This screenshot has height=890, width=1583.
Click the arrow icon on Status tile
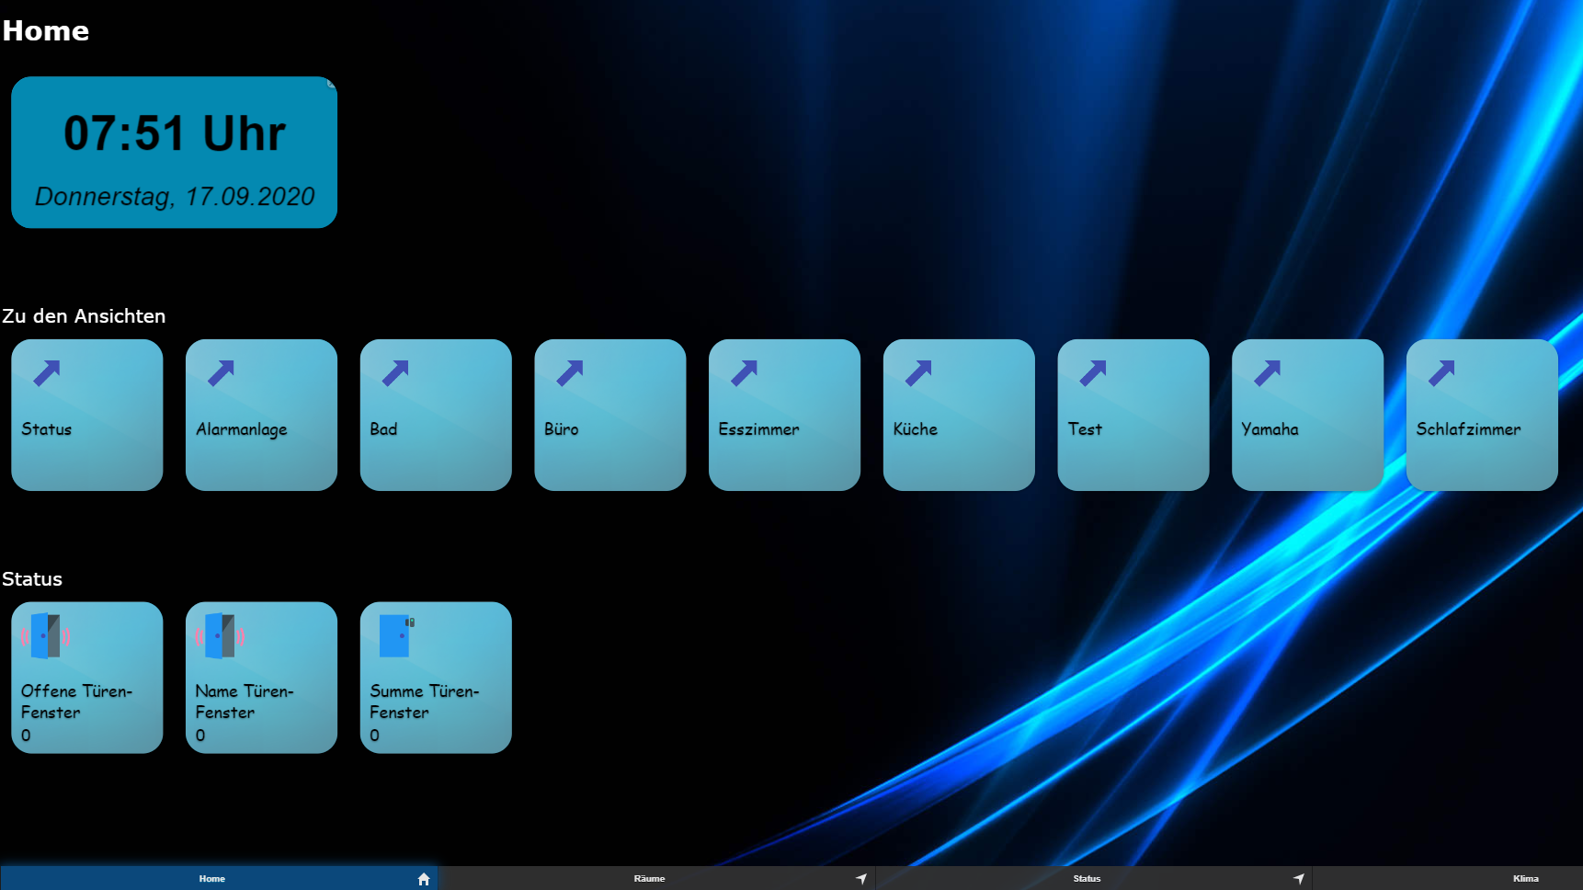pyautogui.click(x=47, y=372)
